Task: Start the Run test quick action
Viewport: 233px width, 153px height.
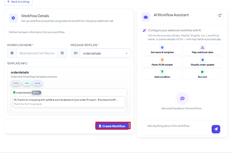Action: [x=202, y=74]
